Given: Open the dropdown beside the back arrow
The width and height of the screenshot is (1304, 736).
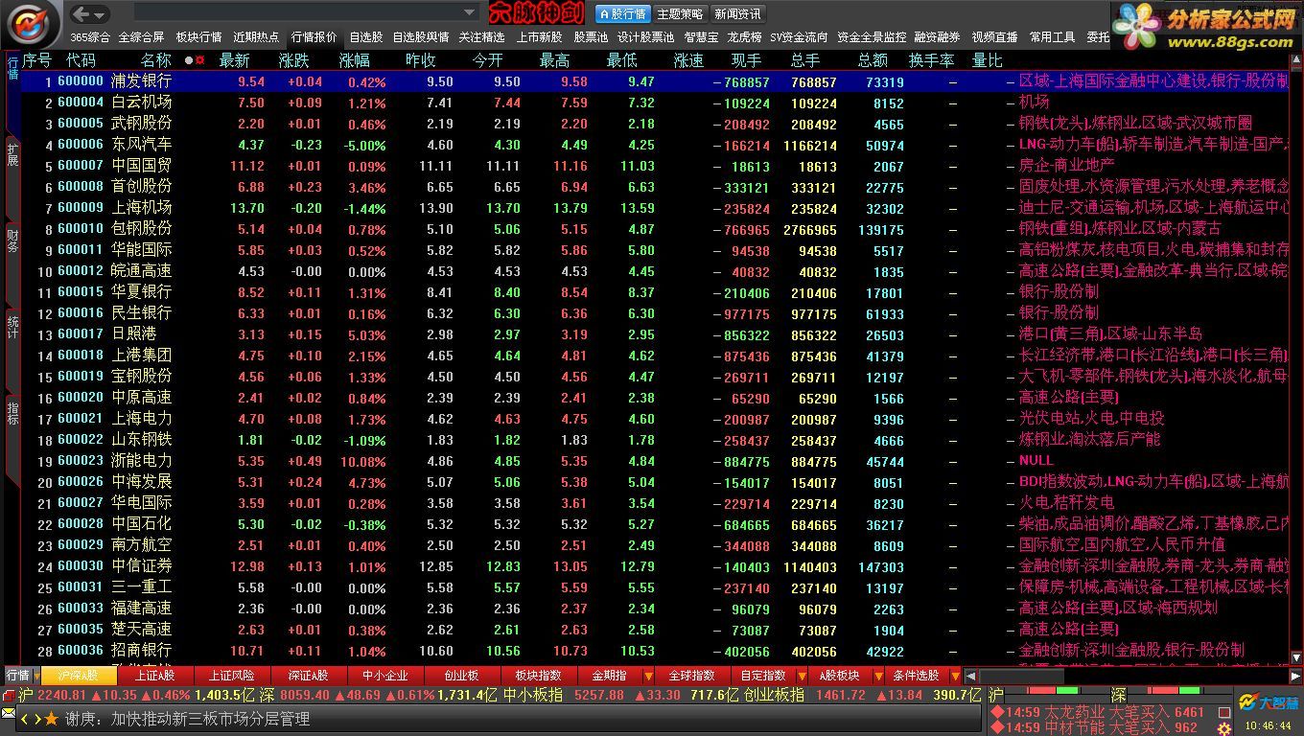Looking at the screenshot, I should 100,14.
